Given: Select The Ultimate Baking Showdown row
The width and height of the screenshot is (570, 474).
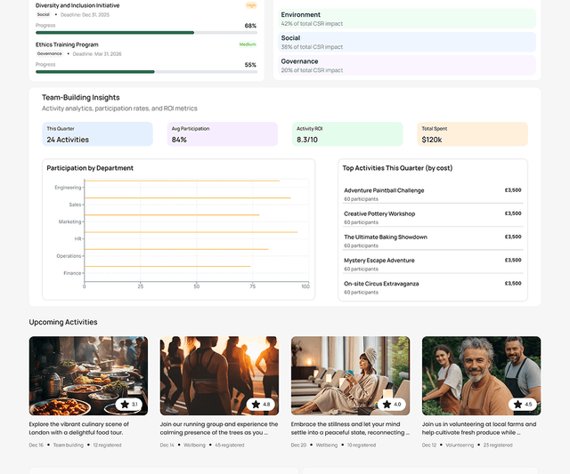Looking at the screenshot, I should 433,241.
